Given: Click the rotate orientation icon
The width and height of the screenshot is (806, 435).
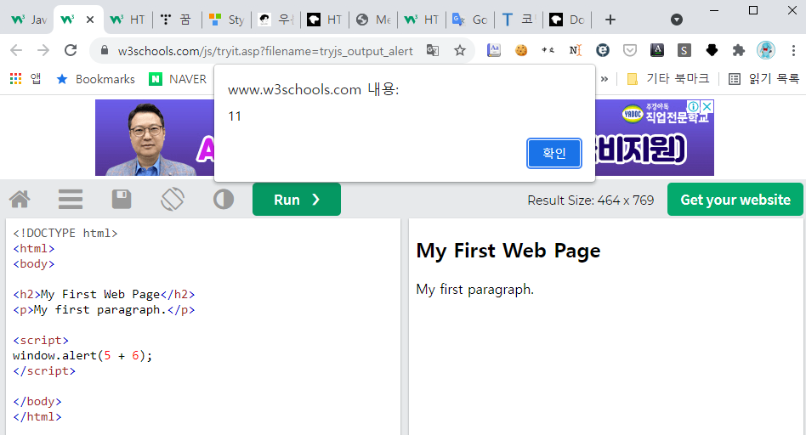Looking at the screenshot, I should [x=173, y=200].
